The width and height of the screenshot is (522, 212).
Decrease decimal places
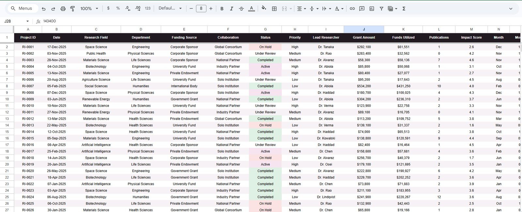(128, 8)
